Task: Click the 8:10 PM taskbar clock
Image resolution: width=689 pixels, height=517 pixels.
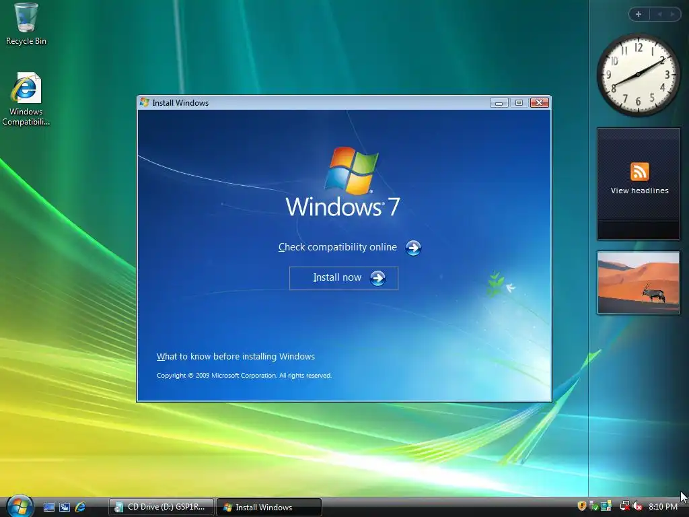Action: (663, 506)
